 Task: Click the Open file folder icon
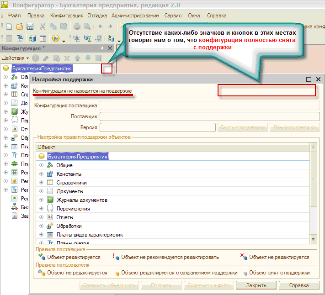[20, 26]
